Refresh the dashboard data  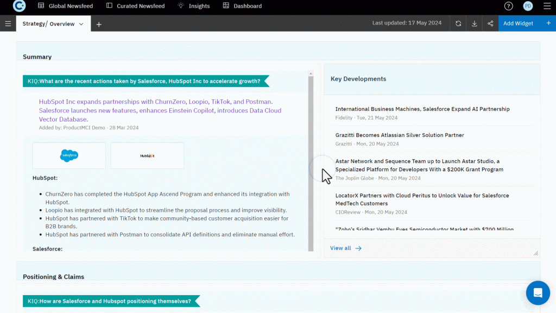(x=458, y=23)
